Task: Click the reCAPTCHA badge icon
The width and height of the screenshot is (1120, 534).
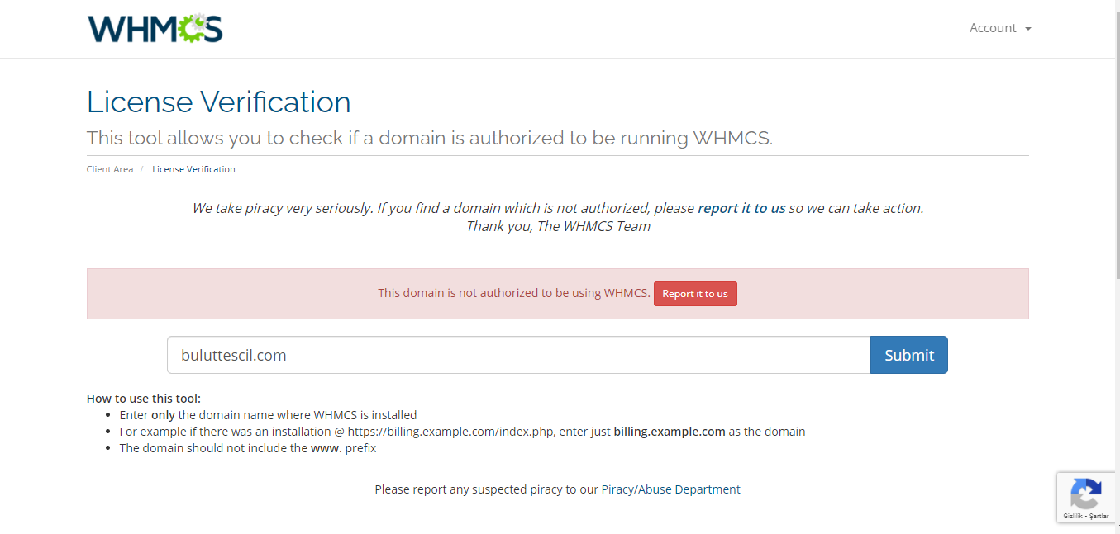Action: [1085, 494]
